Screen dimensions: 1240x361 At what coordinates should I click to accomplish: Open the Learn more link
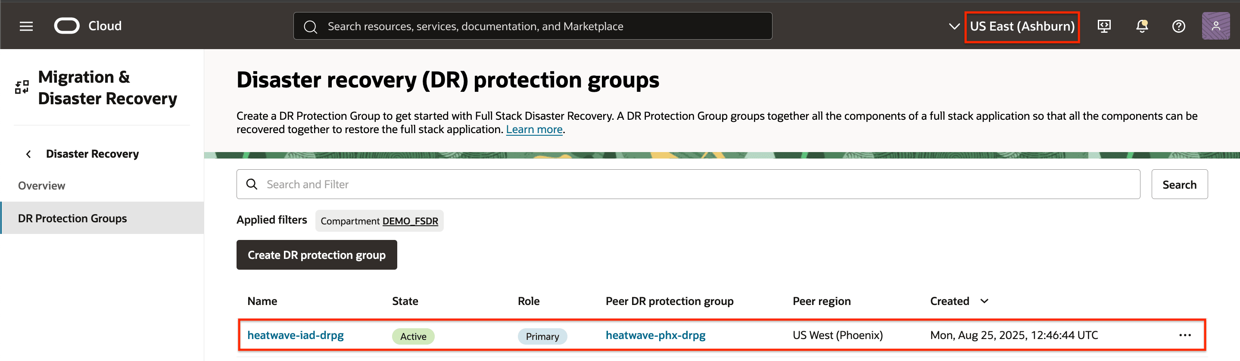[x=534, y=130]
